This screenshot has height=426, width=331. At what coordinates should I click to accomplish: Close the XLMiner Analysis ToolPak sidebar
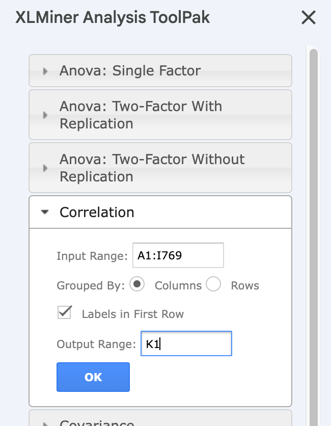click(309, 18)
